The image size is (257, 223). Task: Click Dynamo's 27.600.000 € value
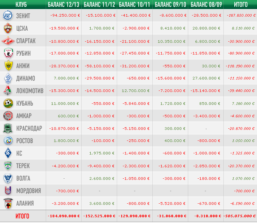pyautogui.click(x=206, y=78)
